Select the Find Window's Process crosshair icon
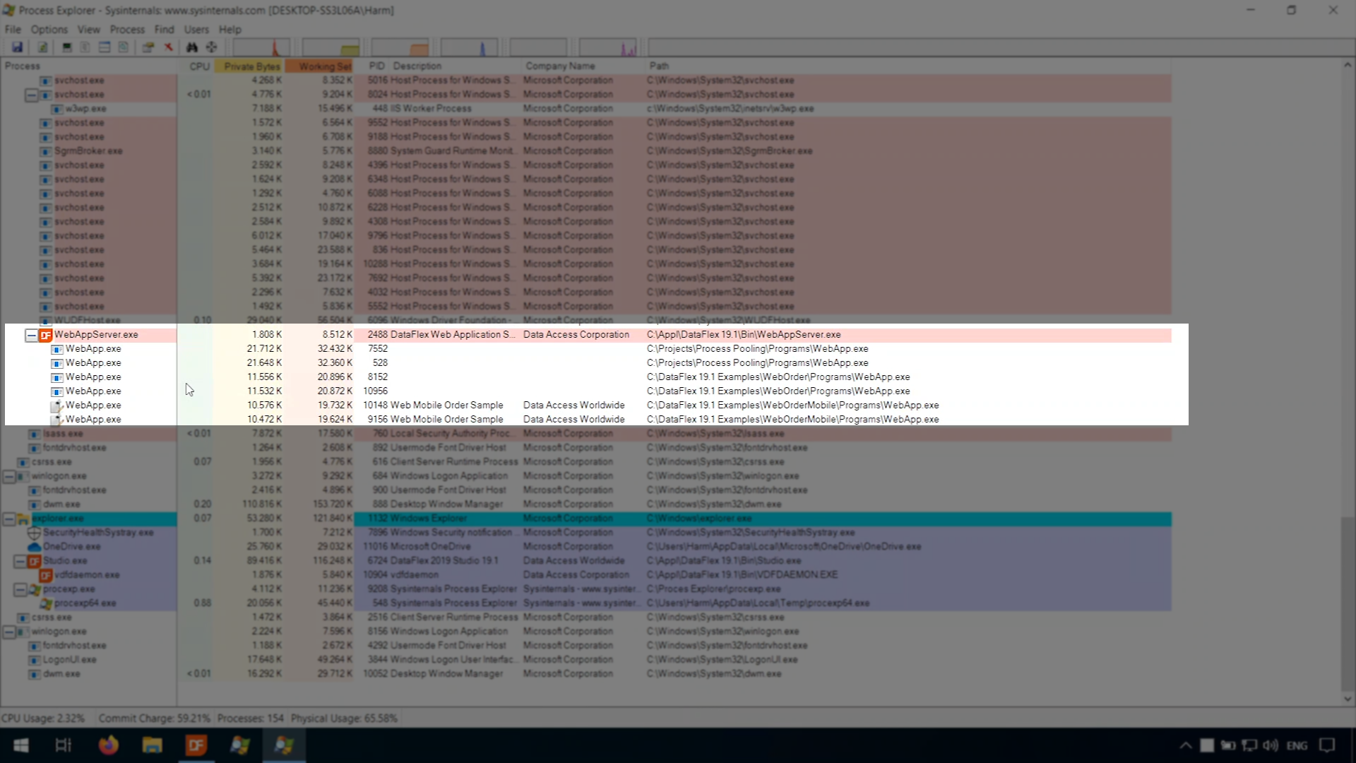This screenshot has width=1356, height=763. click(211, 47)
